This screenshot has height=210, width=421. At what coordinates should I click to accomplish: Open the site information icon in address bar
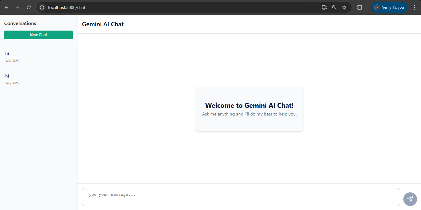pos(41,7)
